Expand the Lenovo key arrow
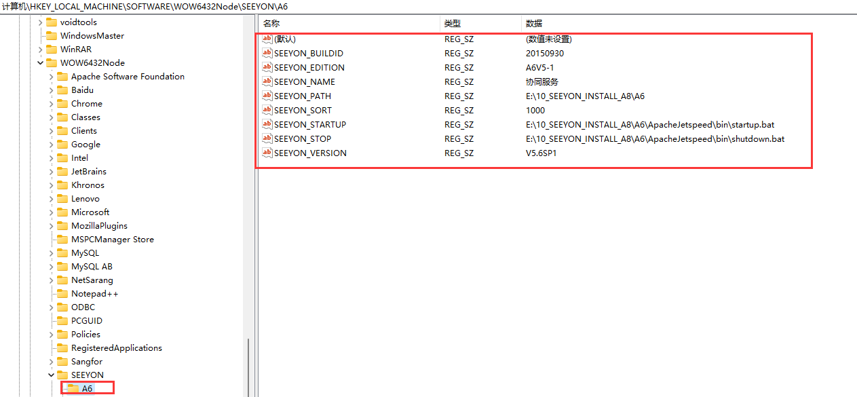 (51, 198)
